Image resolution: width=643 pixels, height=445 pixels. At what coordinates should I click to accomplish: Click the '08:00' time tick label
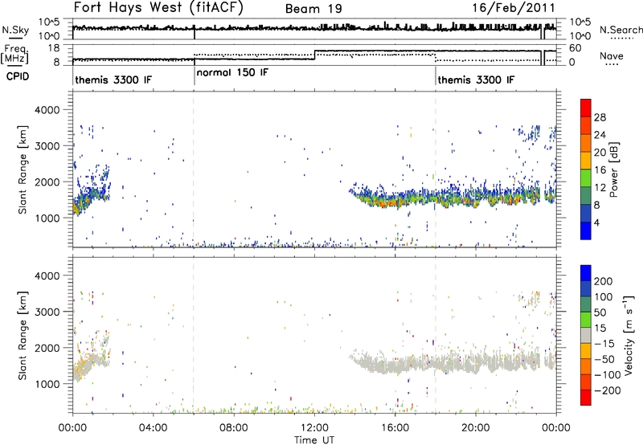234,428
